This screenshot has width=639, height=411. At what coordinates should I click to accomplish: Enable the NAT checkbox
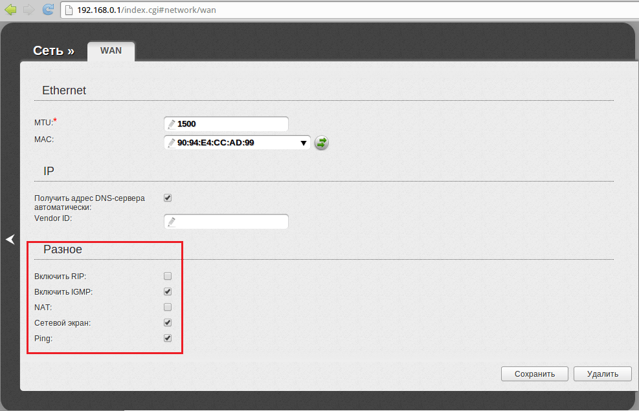coord(168,307)
